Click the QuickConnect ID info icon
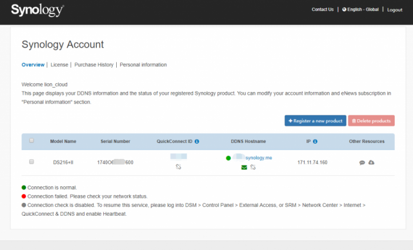The width and height of the screenshot is (413, 250). [x=197, y=141]
